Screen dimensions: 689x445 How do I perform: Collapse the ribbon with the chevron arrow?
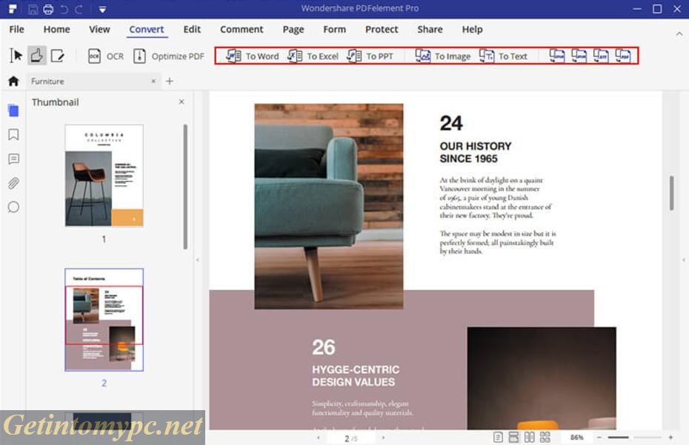click(x=679, y=33)
